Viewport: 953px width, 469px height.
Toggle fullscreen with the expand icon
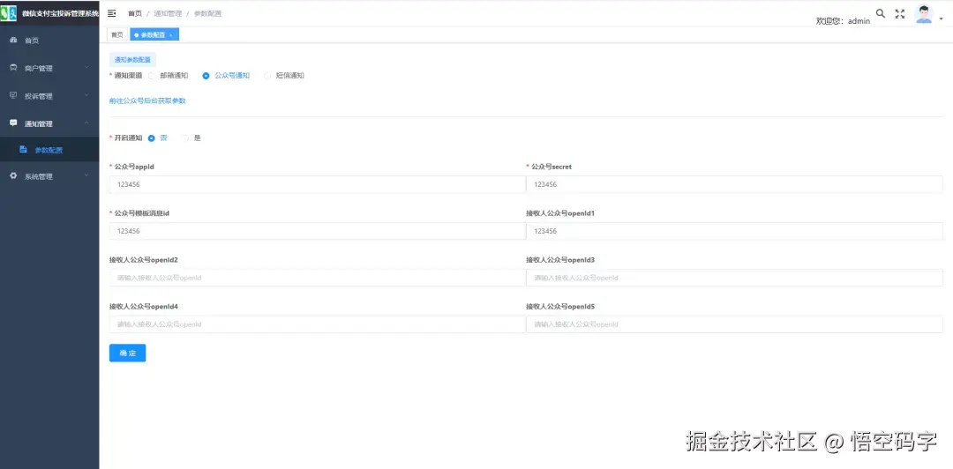pos(900,14)
